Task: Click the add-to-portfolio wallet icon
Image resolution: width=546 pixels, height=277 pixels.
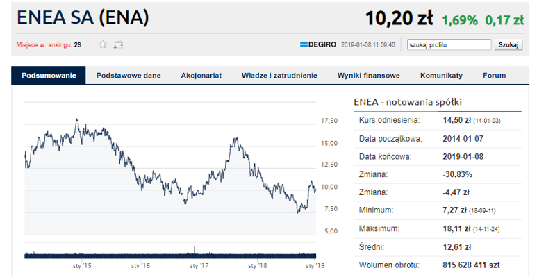Action: 118,44
